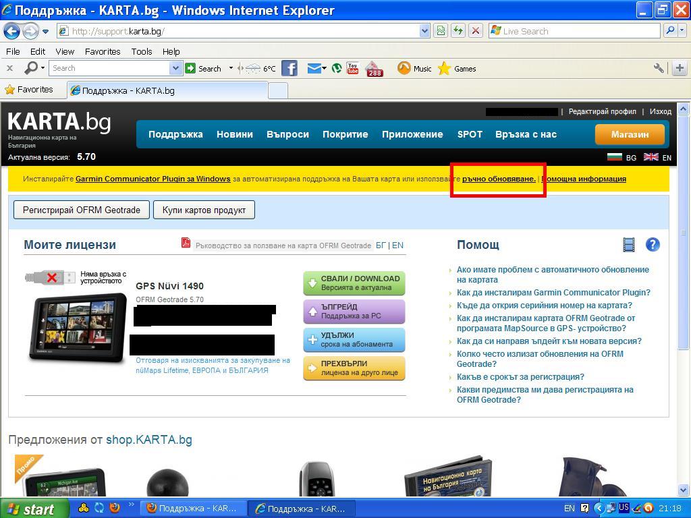Open toolbar wrench settings icon
The height and width of the screenshot is (518, 691).
(x=659, y=68)
